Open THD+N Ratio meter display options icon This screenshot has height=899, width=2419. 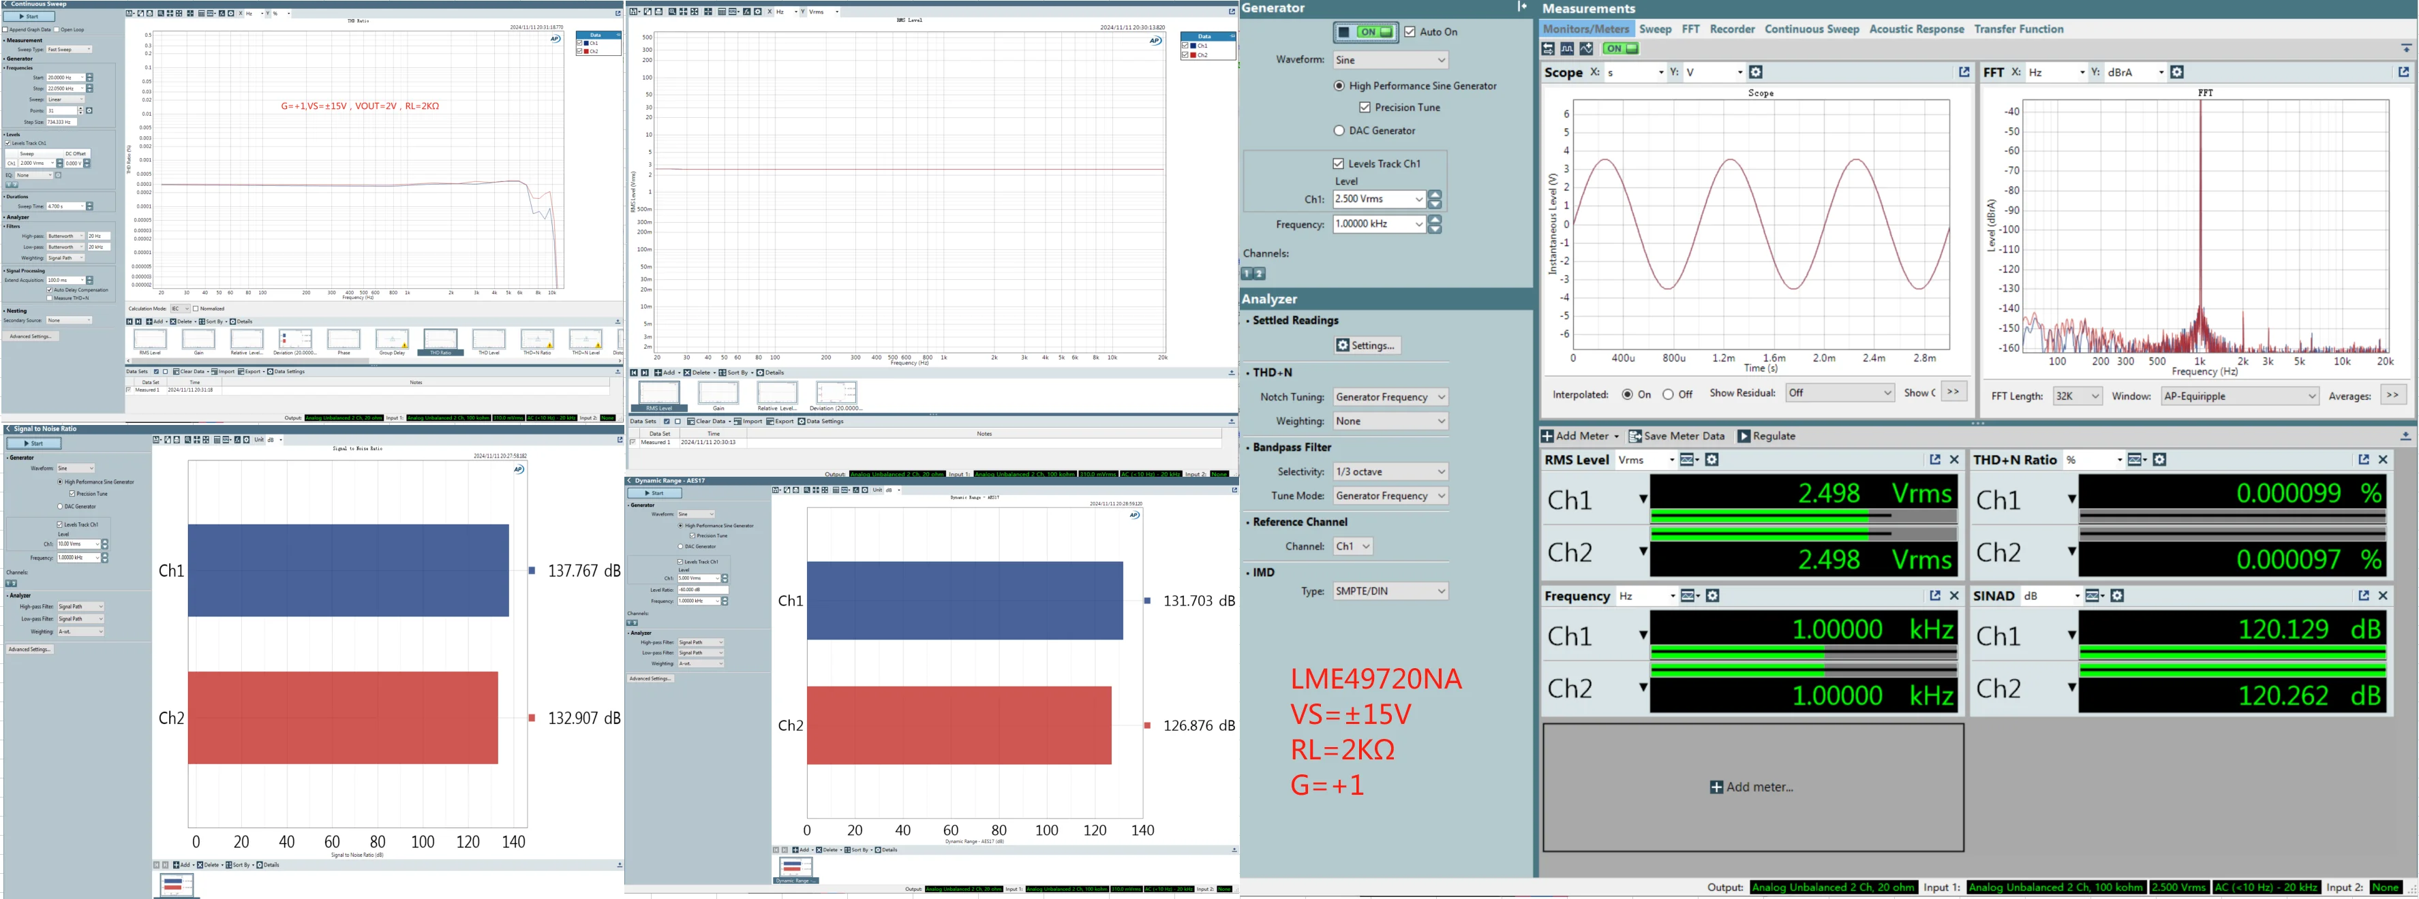coord(2137,460)
